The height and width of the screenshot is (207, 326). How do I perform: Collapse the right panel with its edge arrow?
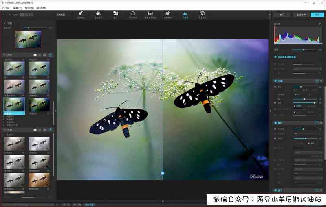click(x=271, y=111)
